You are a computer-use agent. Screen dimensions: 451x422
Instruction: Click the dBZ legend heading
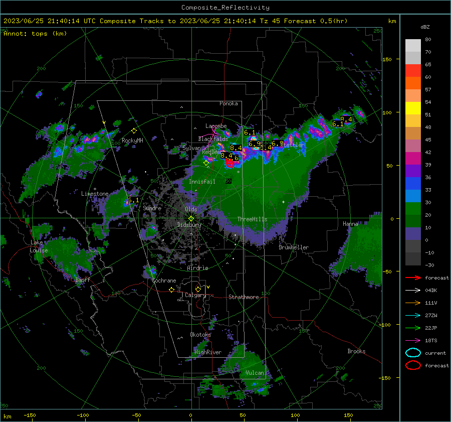[425, 27]
